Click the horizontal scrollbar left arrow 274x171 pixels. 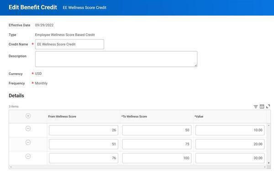[x=11, y=167]
